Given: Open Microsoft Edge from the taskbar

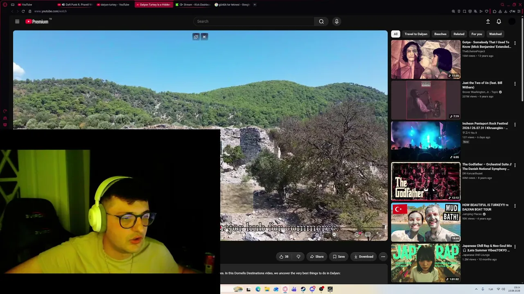Looking at the screenshot, I should tap(258, 290).
